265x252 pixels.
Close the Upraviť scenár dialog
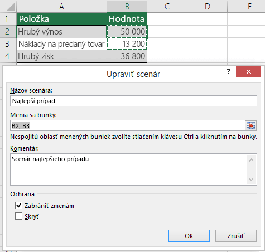click(x=248, y=71)
